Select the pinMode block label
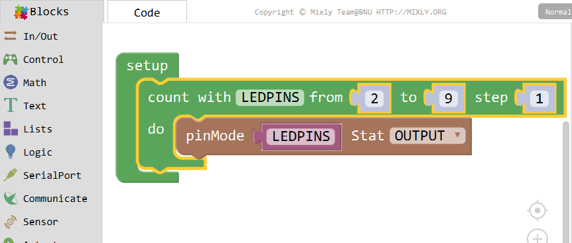The width and height of the screenshot is (572, 243). tap(215, 136)
